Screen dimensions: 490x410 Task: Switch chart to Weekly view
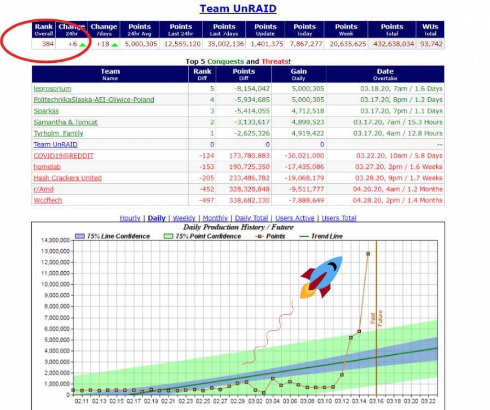coord(184,218)
